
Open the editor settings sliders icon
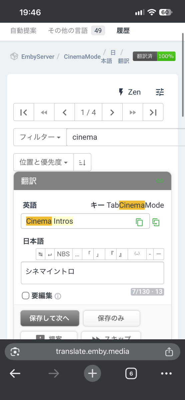point(160,92)
